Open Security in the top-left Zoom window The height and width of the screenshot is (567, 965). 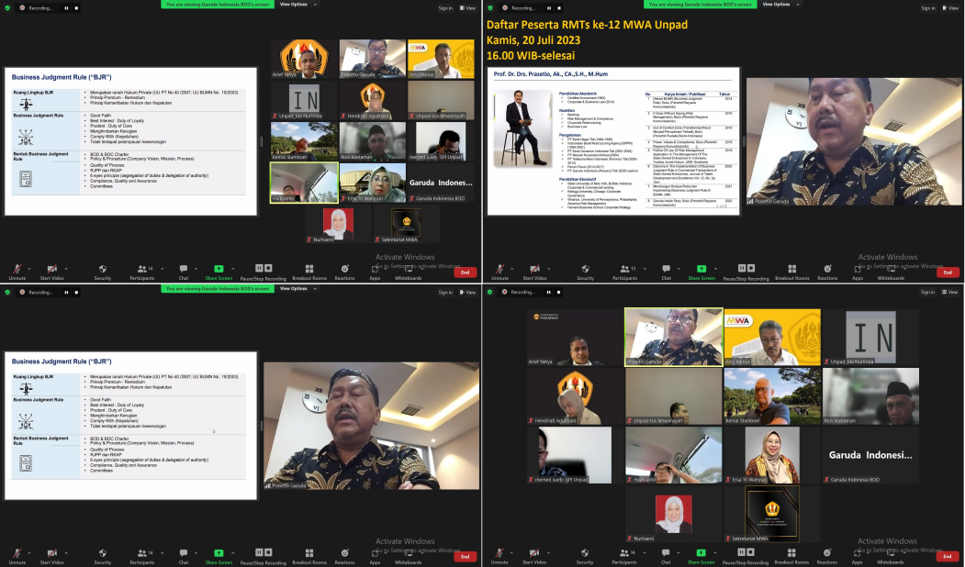click(103, 272)
